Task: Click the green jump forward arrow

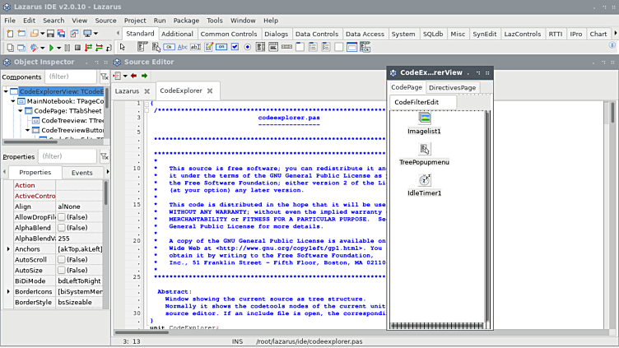Action: tap(145, 76)
